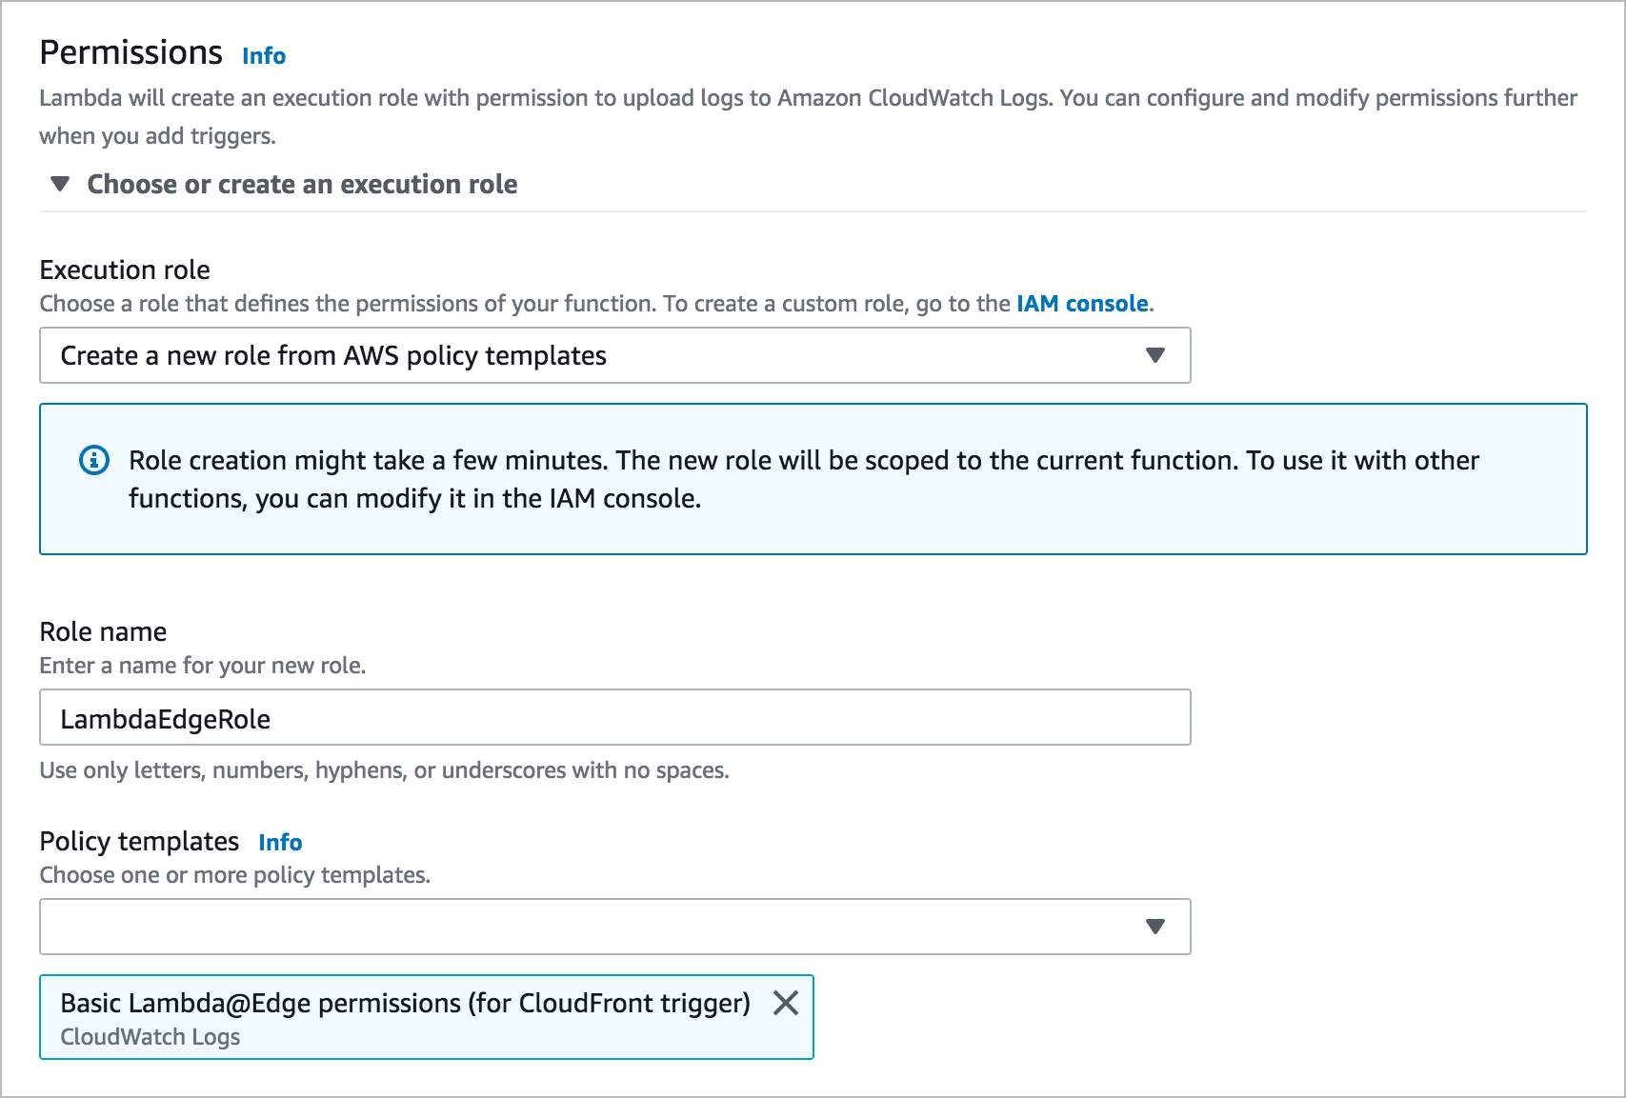The width and height of the screenshot is (1626, 1098).
Task: Select the Basic Lambda@Edge permissions token
Action: [427, 1017]
